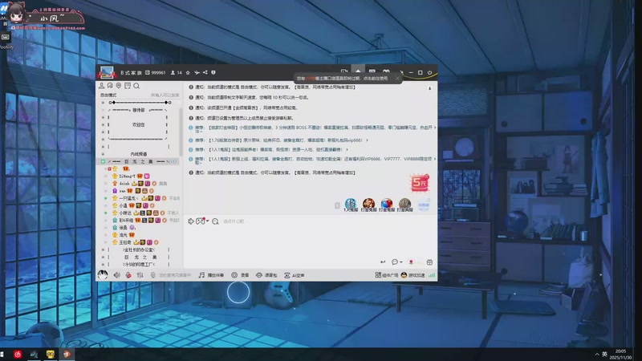Click the 5元 red coupon badge
The image size is (642, 361).
pos(420,183)
